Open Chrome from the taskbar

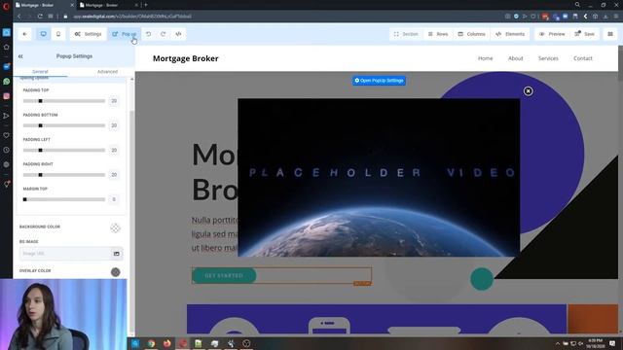pos(151,343)
